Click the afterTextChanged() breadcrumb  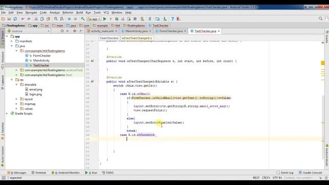[x=137, y=38]
